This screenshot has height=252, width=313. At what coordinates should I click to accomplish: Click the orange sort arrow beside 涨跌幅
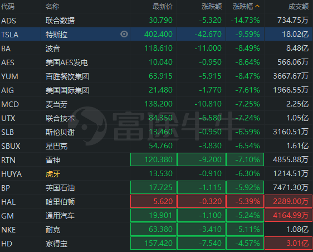click(257, 6)
